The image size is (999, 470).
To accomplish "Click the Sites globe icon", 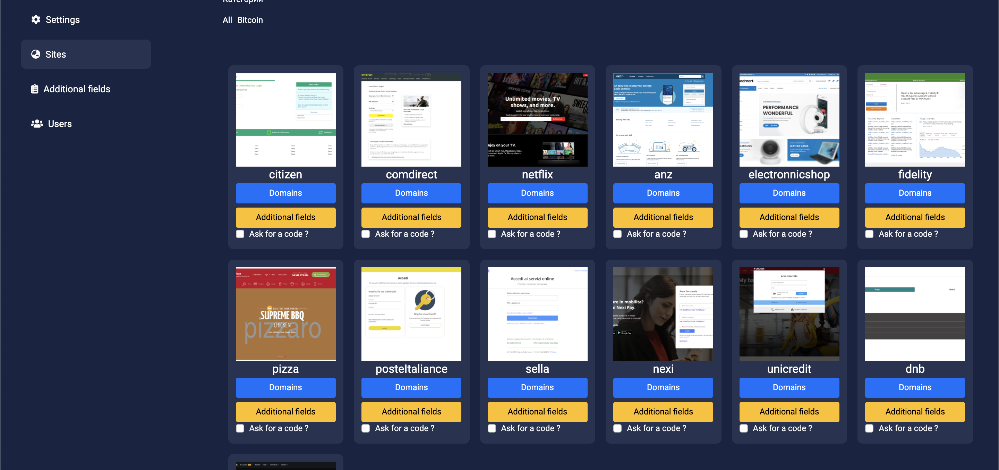I will (x=36, y=54).
